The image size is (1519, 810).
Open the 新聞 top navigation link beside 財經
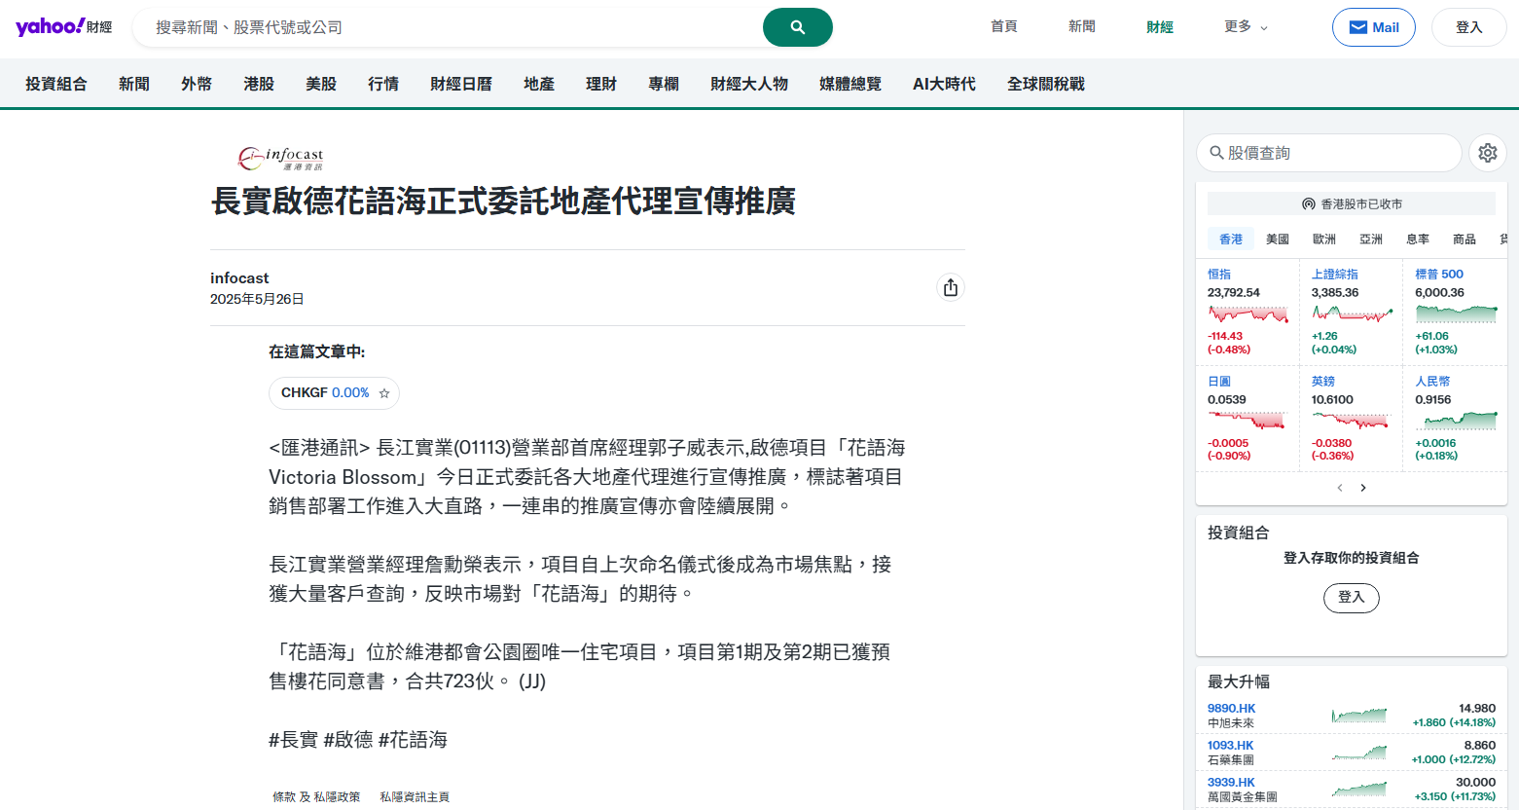pyautogui.click(x=1082, y=27)
